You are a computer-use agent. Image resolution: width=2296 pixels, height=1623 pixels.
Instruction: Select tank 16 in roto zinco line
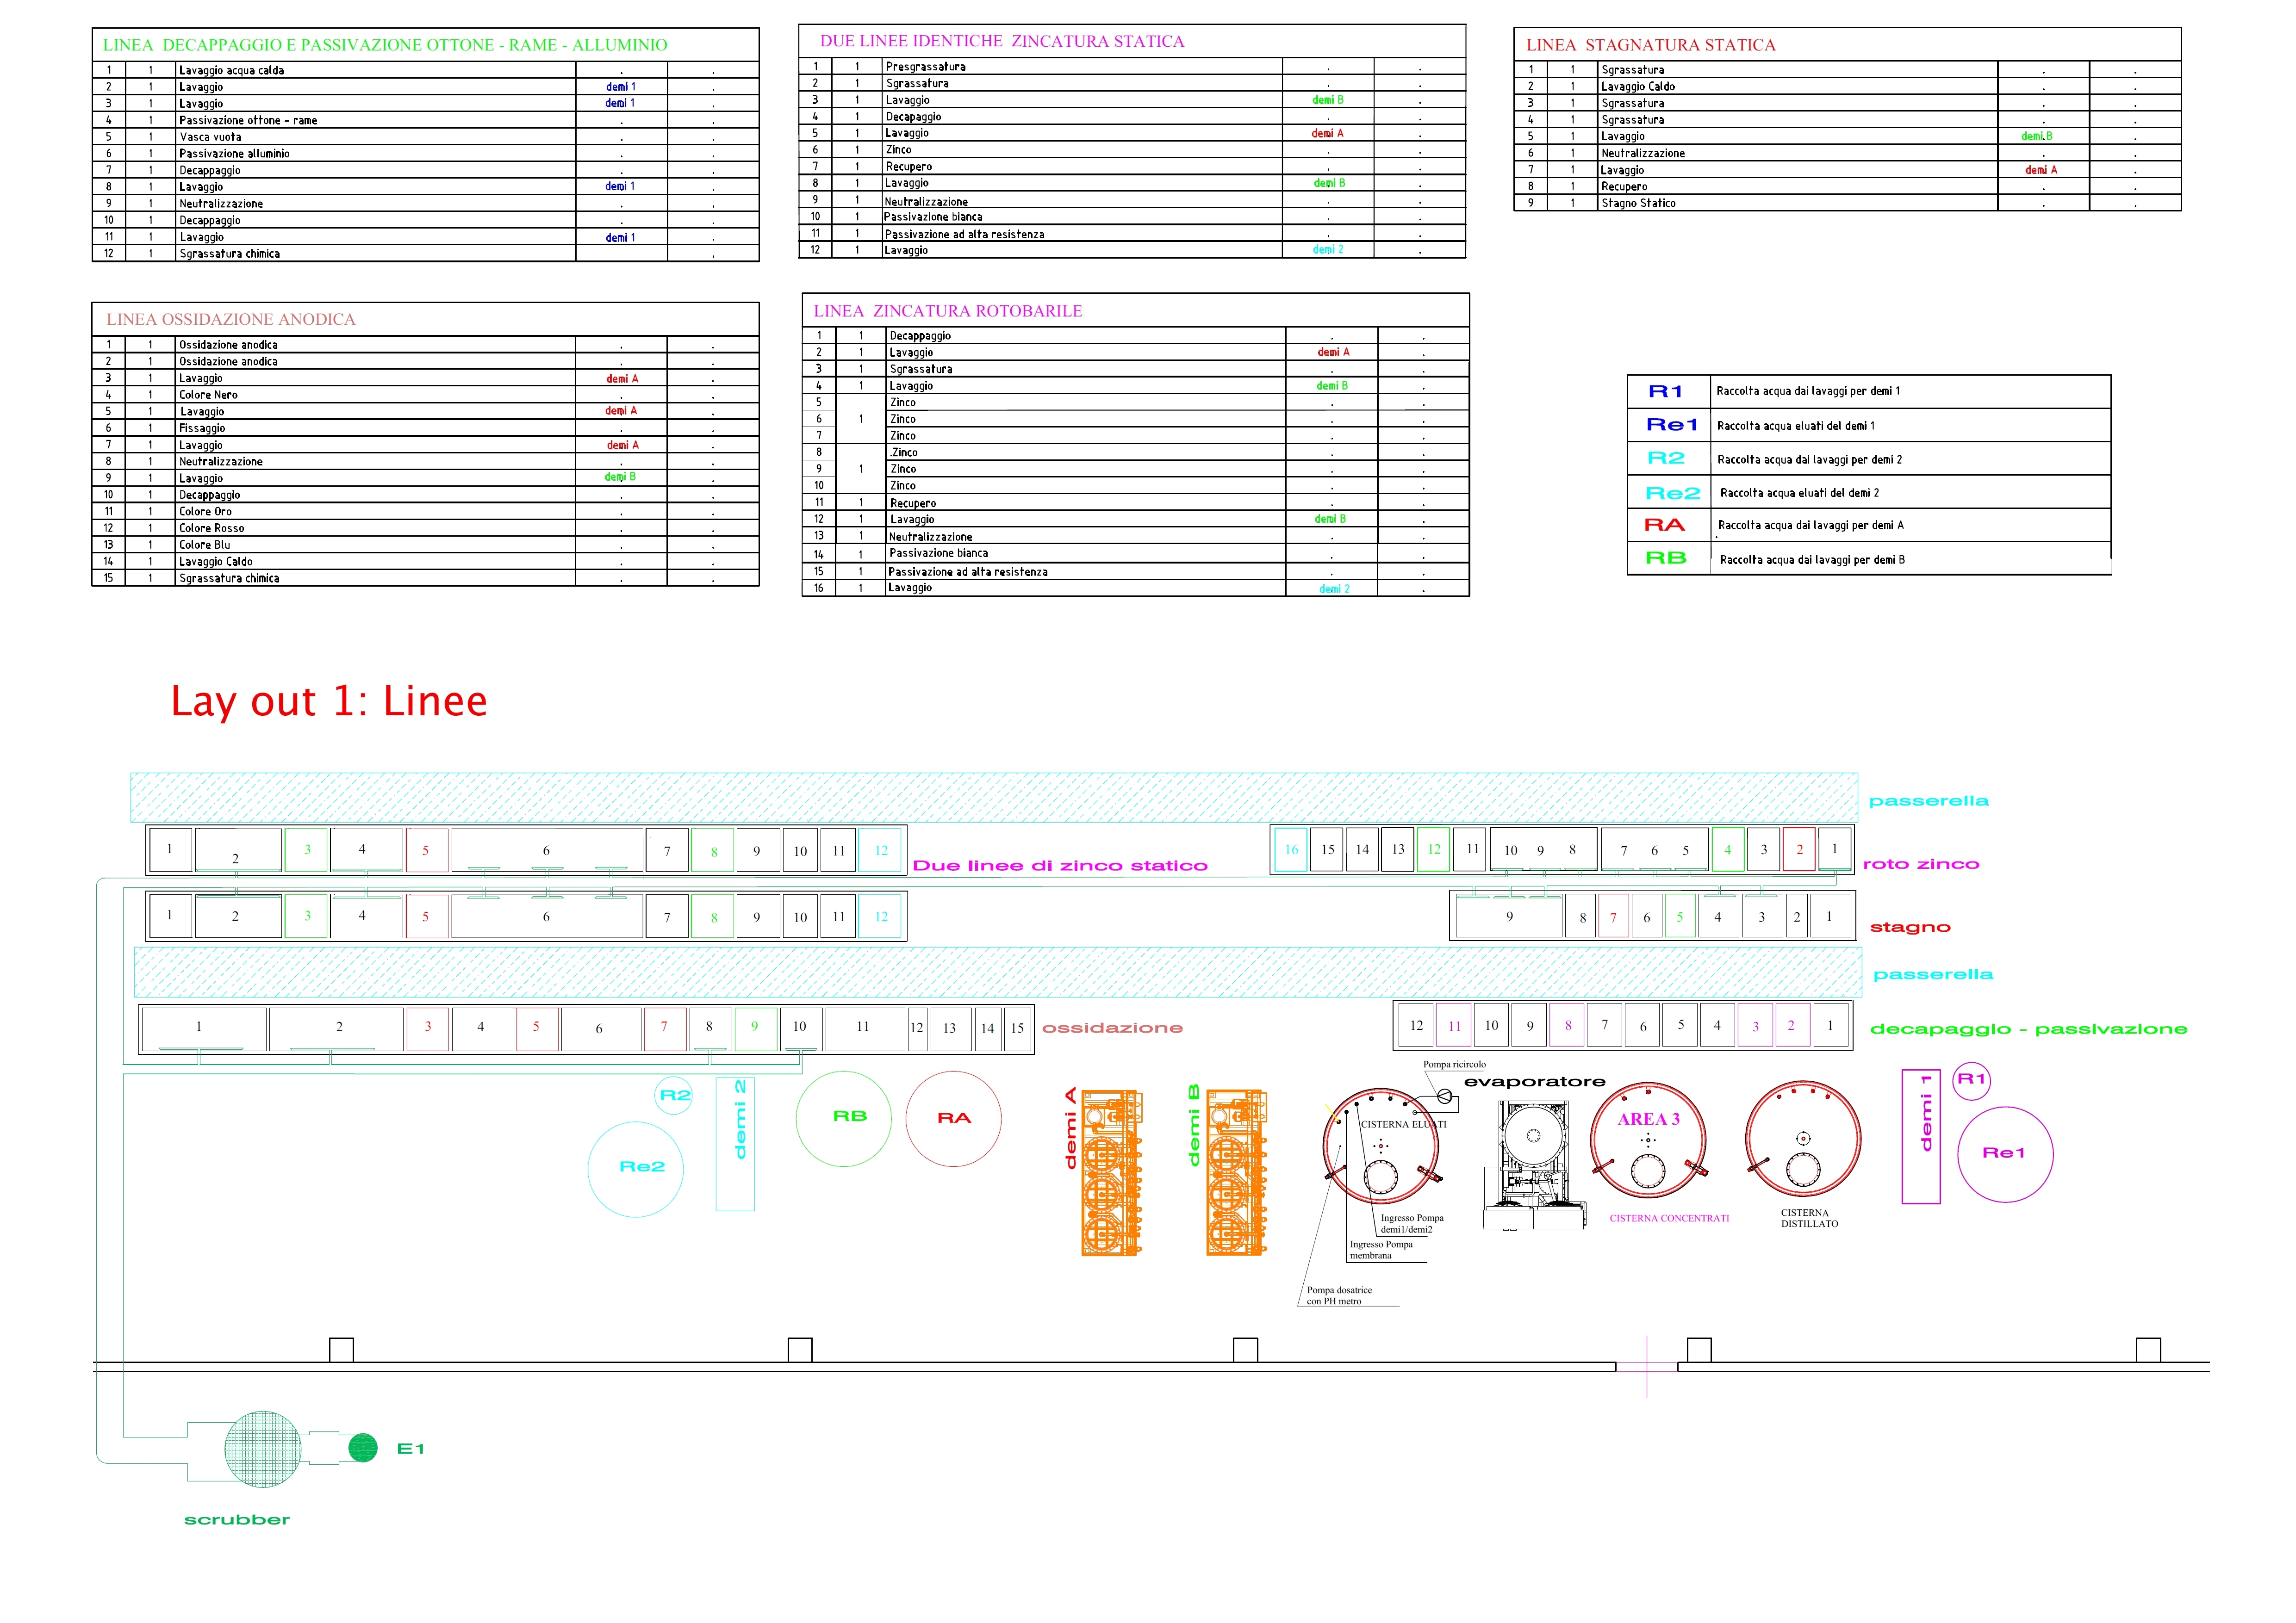pyautogui.click(x=1291, y=849)
